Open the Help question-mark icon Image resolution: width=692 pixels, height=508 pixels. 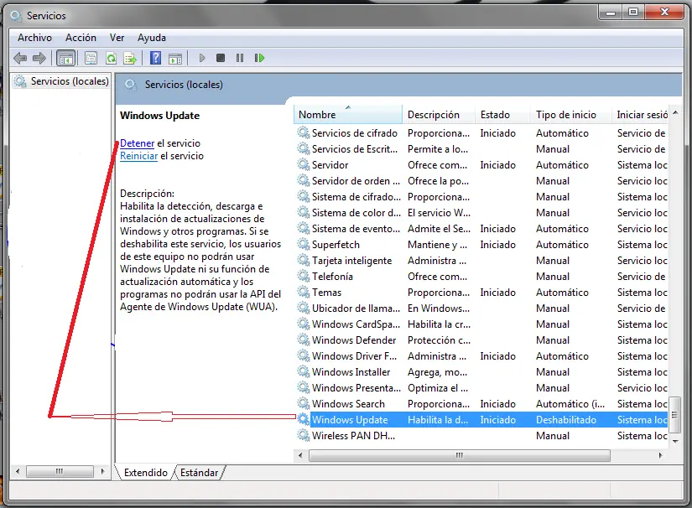coord(155,58)
